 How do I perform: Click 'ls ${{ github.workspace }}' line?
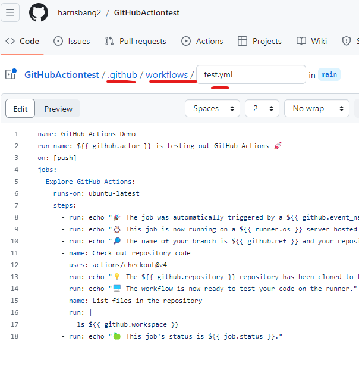[128, 324]
